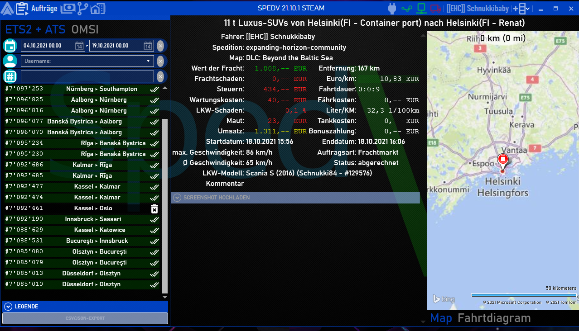Click the Bing logo on the map
Screen dimensions: 579x331
444,299
